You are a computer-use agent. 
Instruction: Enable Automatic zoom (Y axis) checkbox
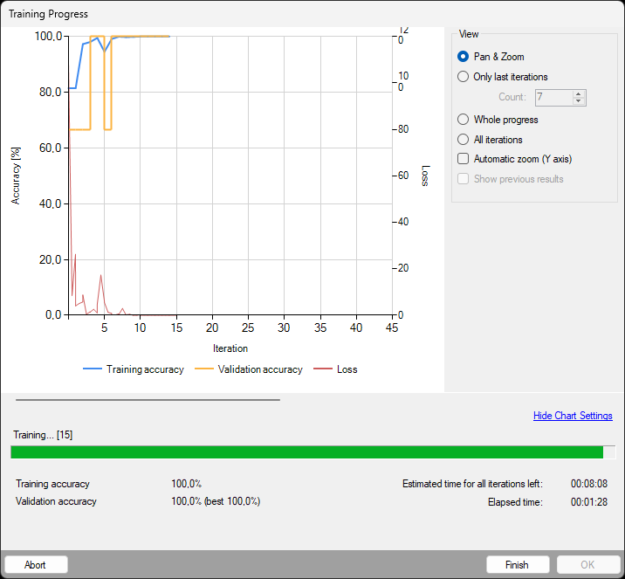pos(464,159)
